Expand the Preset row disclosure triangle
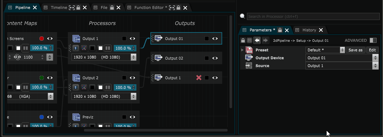Viewport: 383px width, 137px height. pyautogui.click(x=242, y=50)
